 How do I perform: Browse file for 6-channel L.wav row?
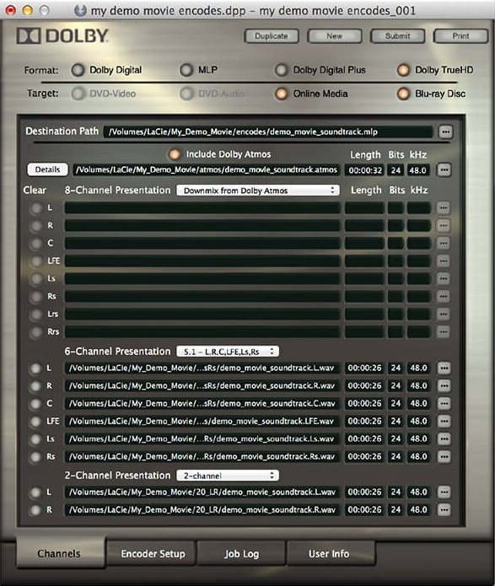(444, 368)
